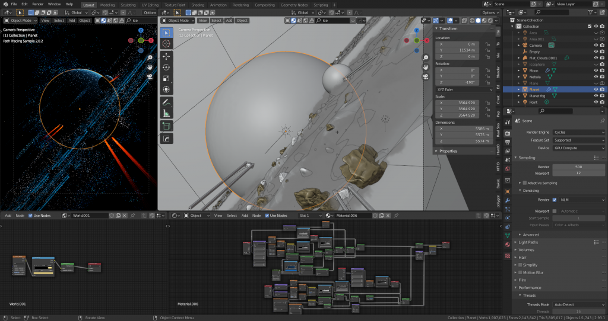Enable Motion Blur checkbox
Image resolution: width=608 pixels, height=321 pixels.
point(520,272)
